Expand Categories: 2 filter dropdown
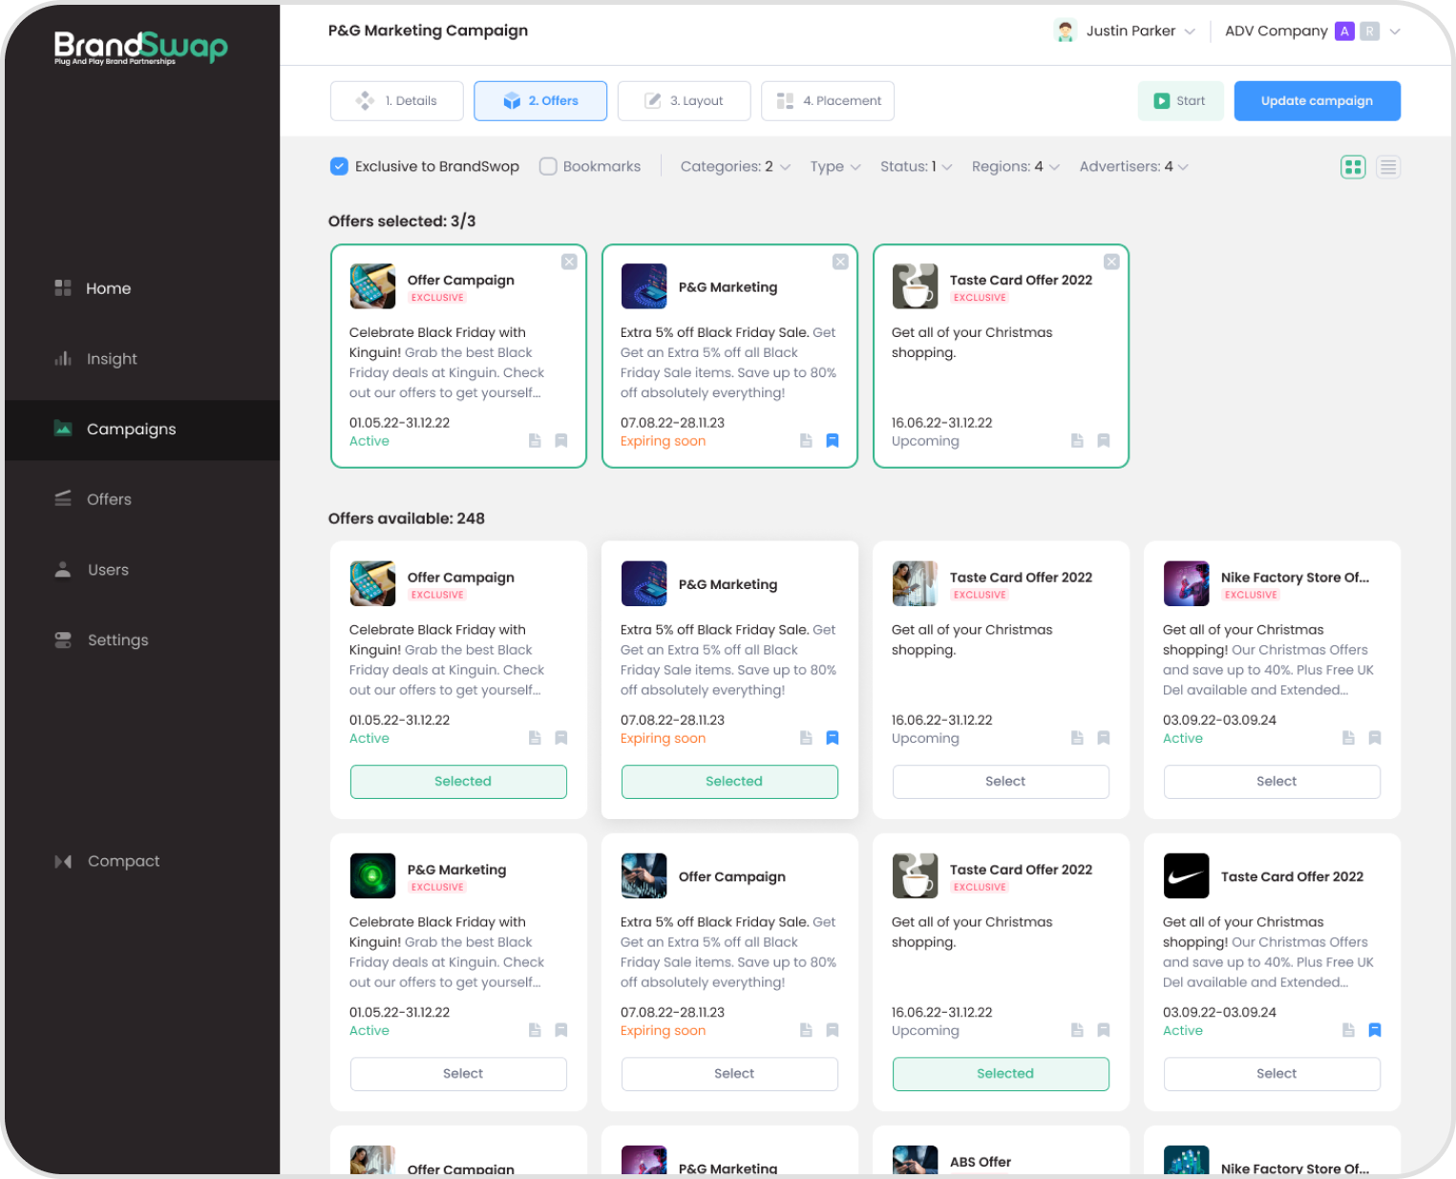Image resolution: width=1456 pixels, height=1179 pixels. pos(735,166)
